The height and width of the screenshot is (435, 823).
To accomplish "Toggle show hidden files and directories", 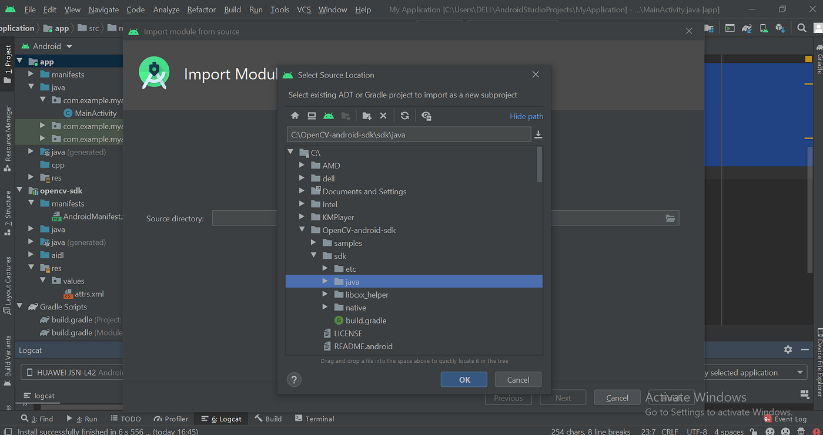I will 427,116.
